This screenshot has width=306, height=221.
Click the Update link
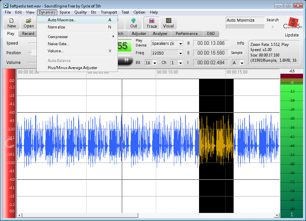pyautogui.click(x=292, y=35)
